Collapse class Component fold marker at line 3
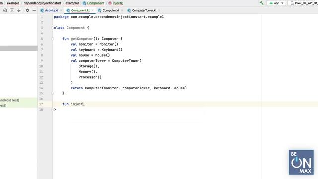The width and height of the screenshot is (318, 179). point(52,28)
